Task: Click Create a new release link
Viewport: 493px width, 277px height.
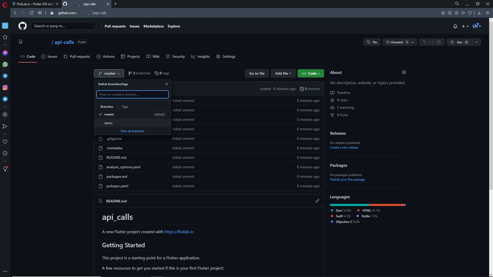Action: point(344,147)
